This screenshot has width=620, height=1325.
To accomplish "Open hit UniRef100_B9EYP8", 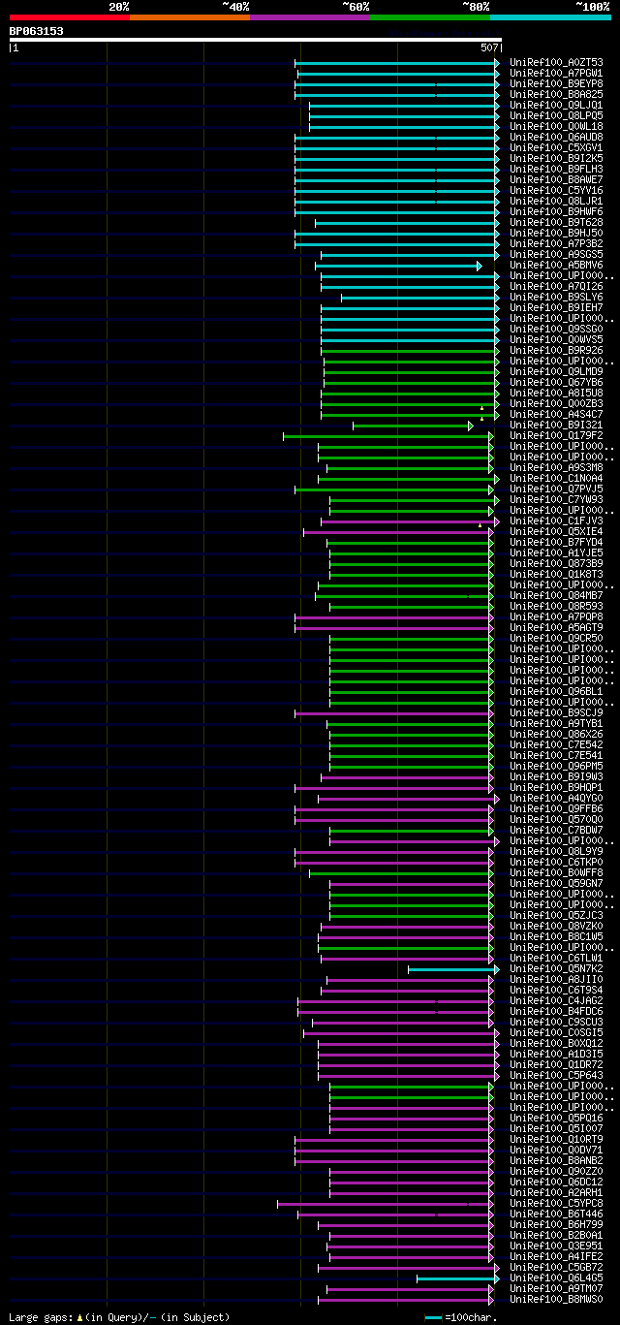I will pos(556,84).
